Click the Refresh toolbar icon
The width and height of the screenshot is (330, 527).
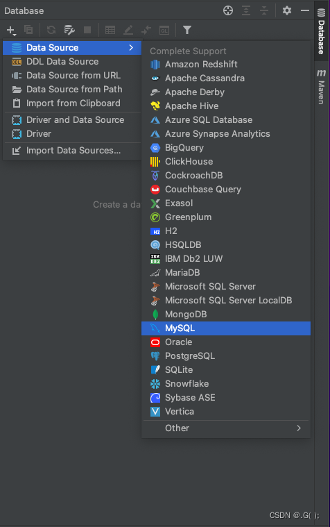[x=51, y=30]
